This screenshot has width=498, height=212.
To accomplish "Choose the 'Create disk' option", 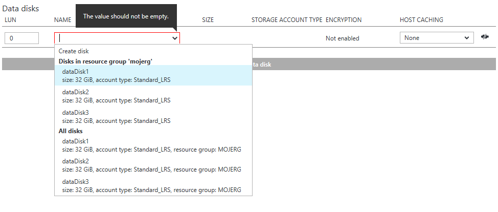I will pyautogui.click(x=74, y=51).
